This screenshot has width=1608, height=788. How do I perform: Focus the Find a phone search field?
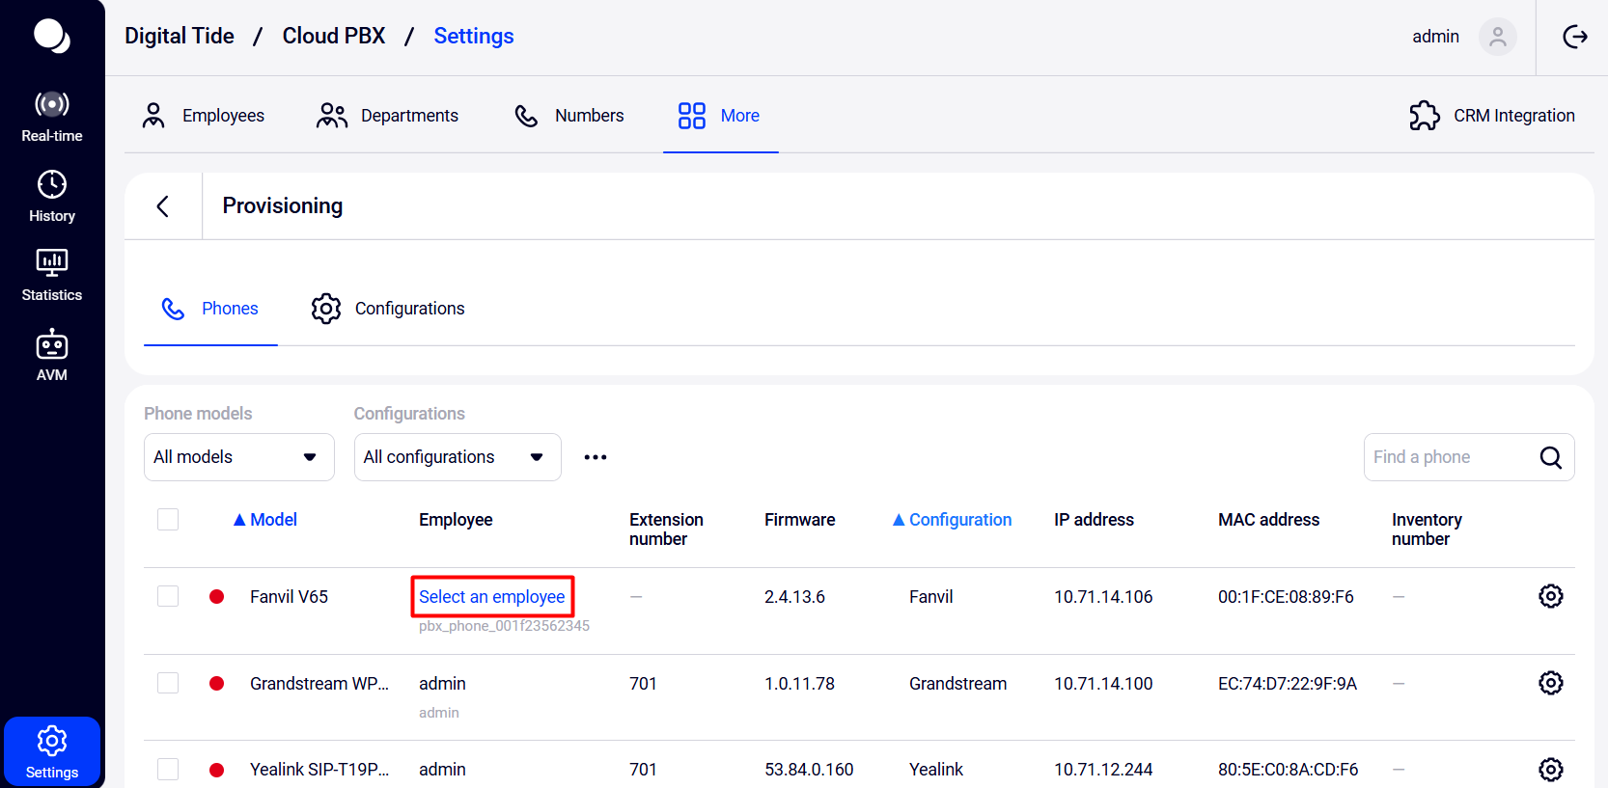(1448, 457)
